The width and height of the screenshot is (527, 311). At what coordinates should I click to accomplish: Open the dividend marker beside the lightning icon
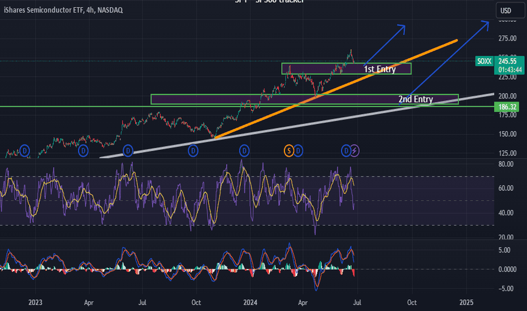[346, 150]
